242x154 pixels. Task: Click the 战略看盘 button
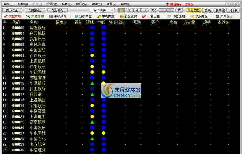coord(35,10)
